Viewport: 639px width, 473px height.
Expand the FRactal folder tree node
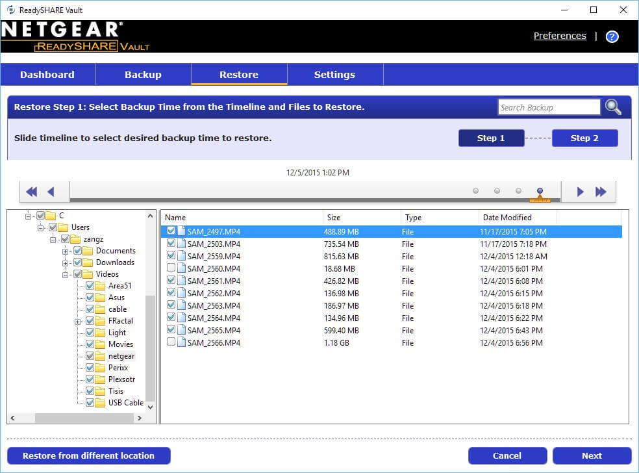pos(78,322)
